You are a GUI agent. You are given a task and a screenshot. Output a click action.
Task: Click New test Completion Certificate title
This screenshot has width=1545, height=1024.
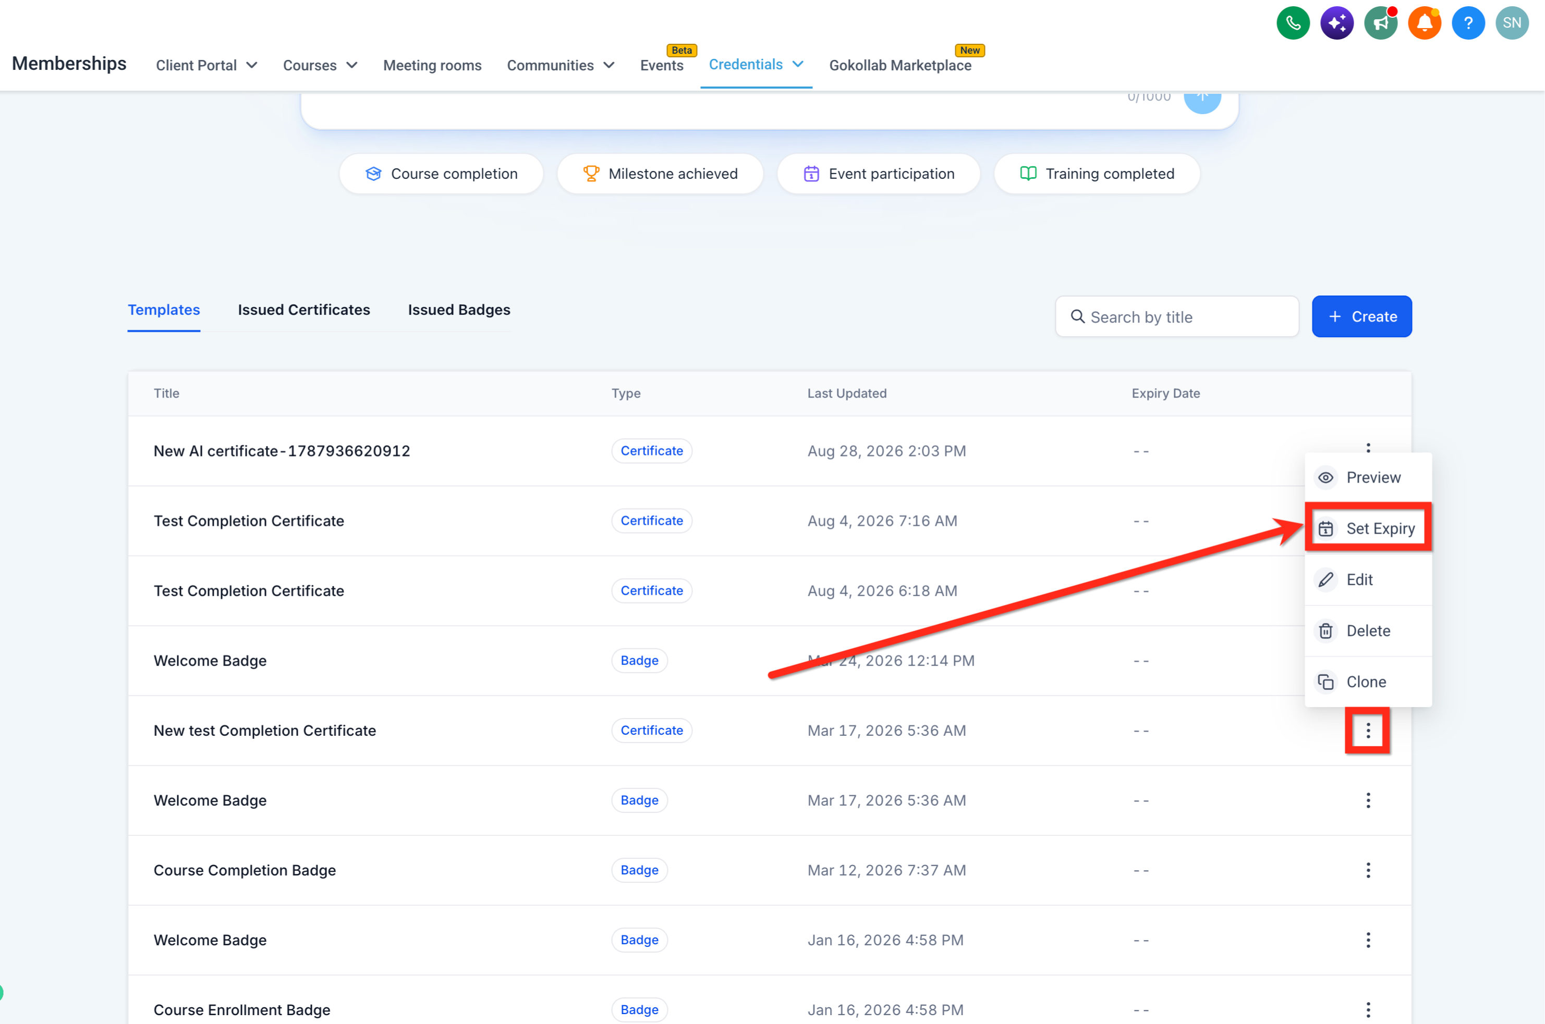click(x=264, y=731)
